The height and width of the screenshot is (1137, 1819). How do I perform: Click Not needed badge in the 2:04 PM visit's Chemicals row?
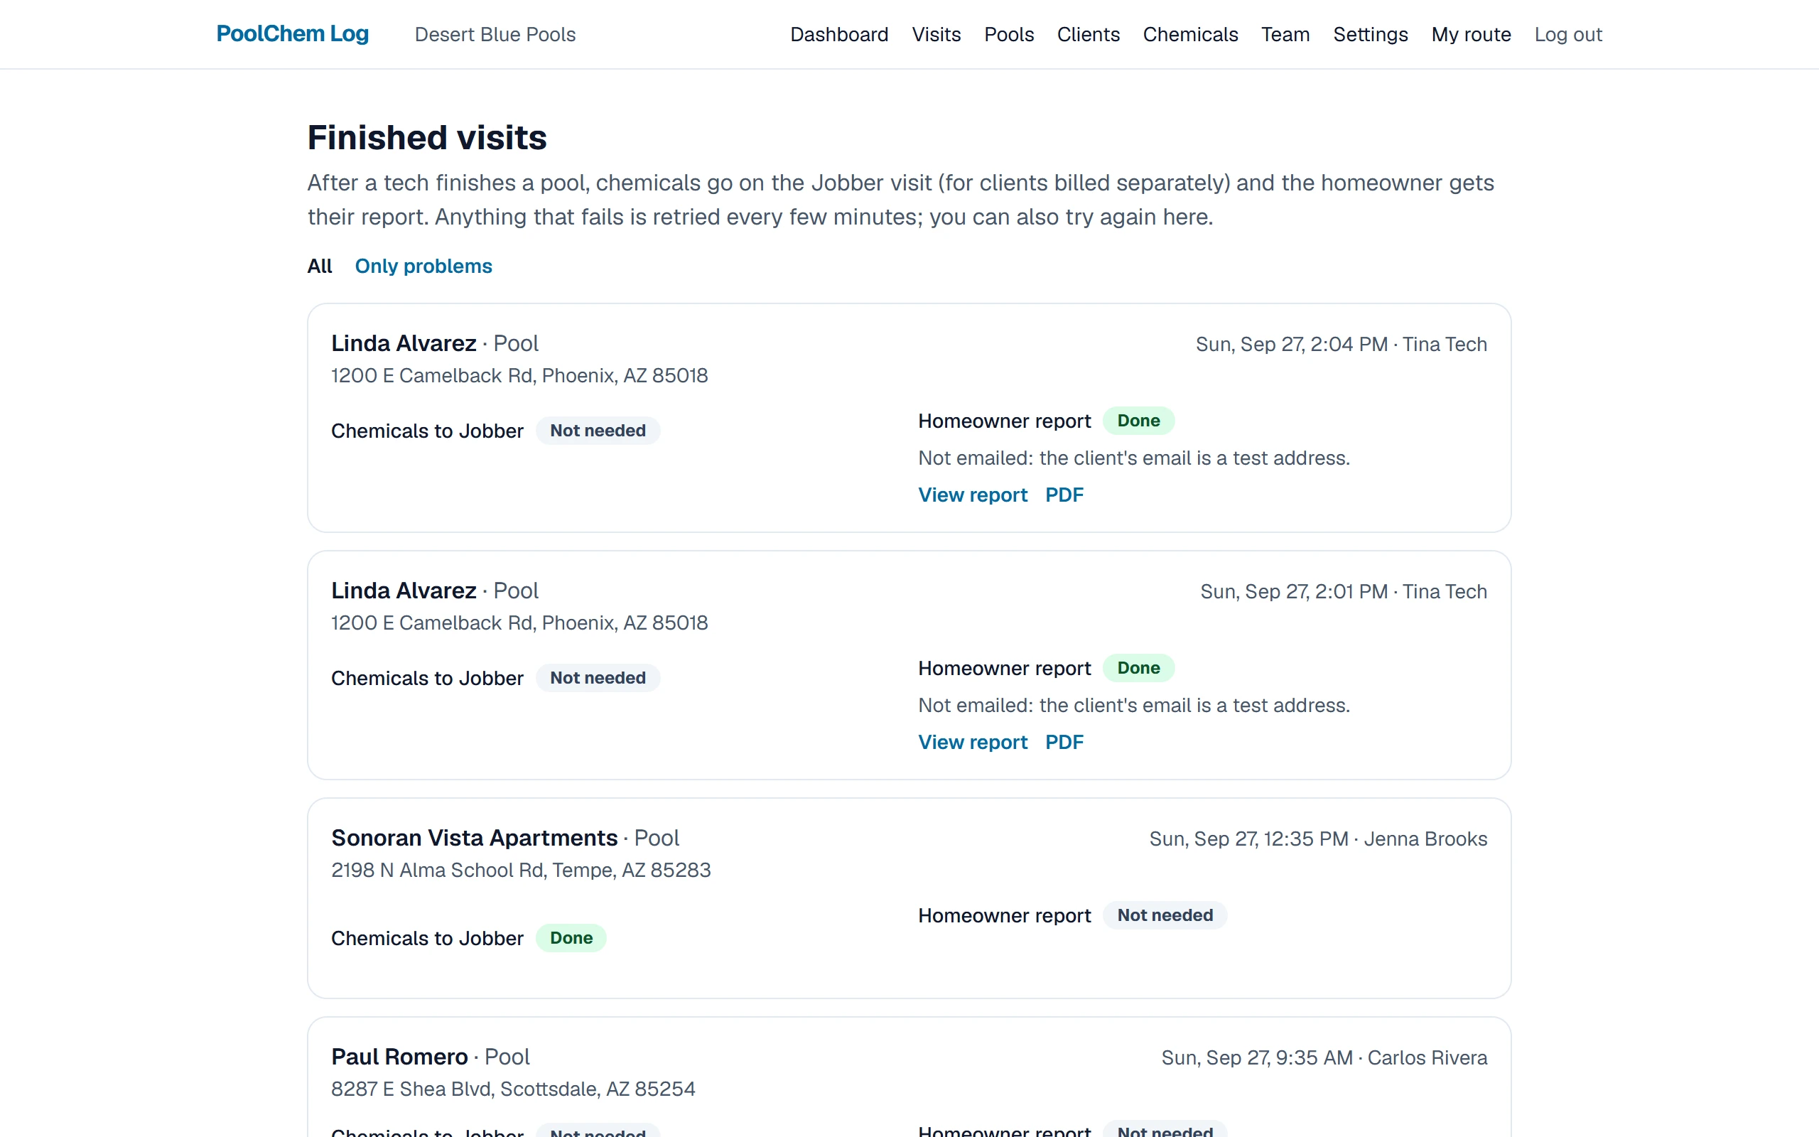pyautogui.click(x=598, y=431)
